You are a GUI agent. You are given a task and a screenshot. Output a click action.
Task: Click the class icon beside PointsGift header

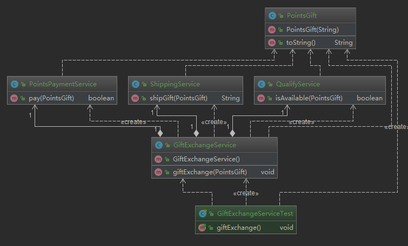[272, 16]
